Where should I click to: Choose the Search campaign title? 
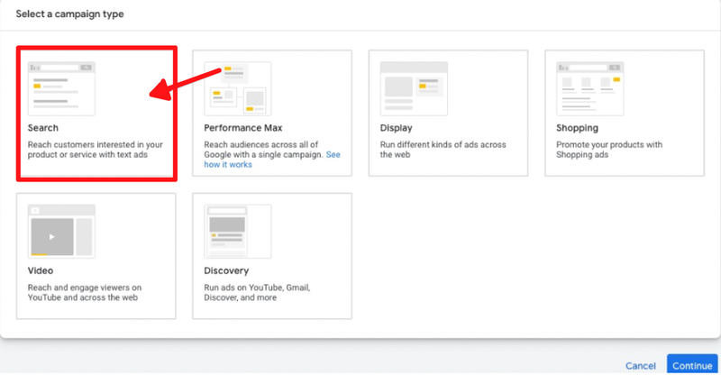click(x=43, y=129)
